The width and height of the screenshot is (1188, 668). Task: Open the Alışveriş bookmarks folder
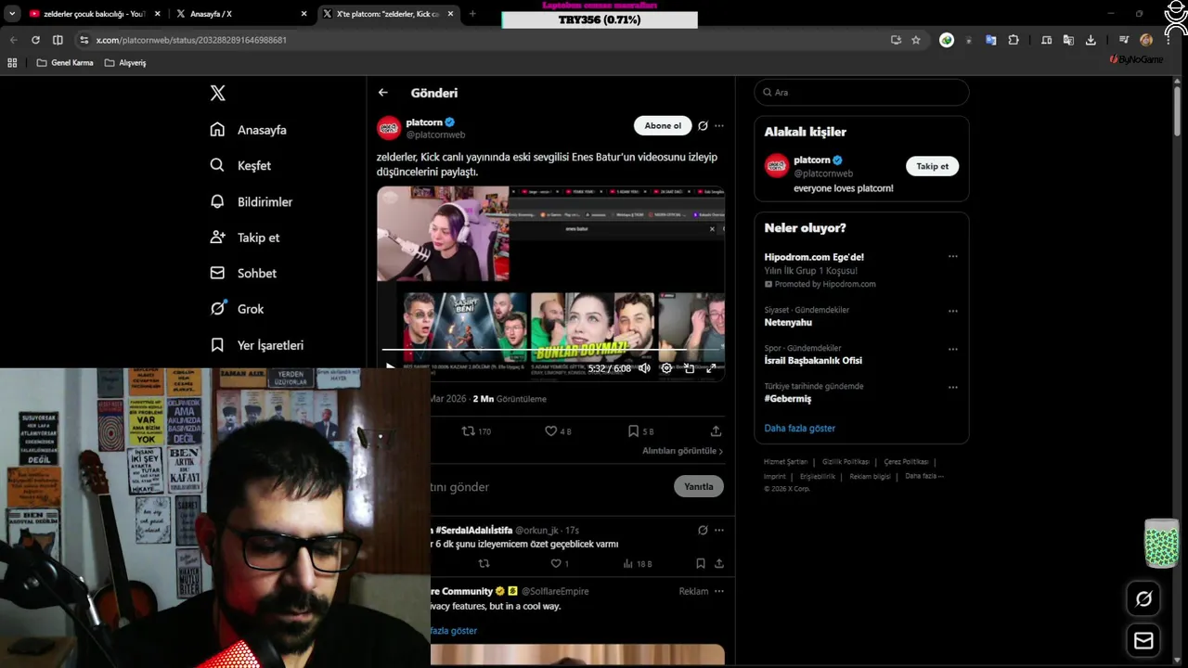[x=125, y=62]
